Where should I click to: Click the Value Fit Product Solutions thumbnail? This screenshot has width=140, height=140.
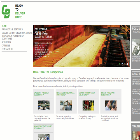[44, 105]
